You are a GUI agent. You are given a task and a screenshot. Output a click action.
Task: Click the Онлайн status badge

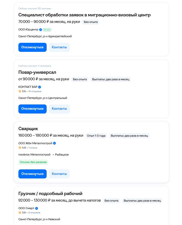pyautogui.click(x=47, y=29)
